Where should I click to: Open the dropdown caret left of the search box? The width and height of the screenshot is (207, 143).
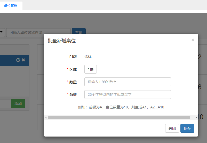tap(2, 32)
